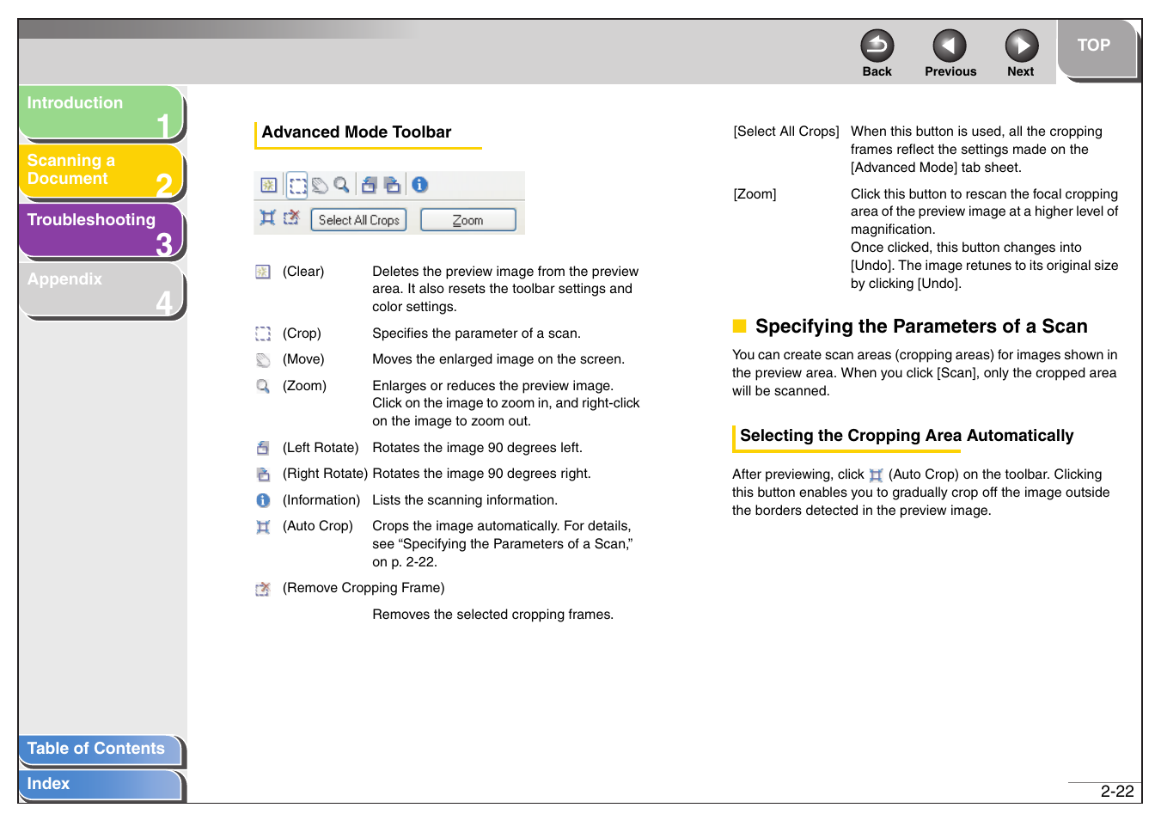The image size is (1161, 820).
Task: Open the Table of Contents
Action: [100, 750]
